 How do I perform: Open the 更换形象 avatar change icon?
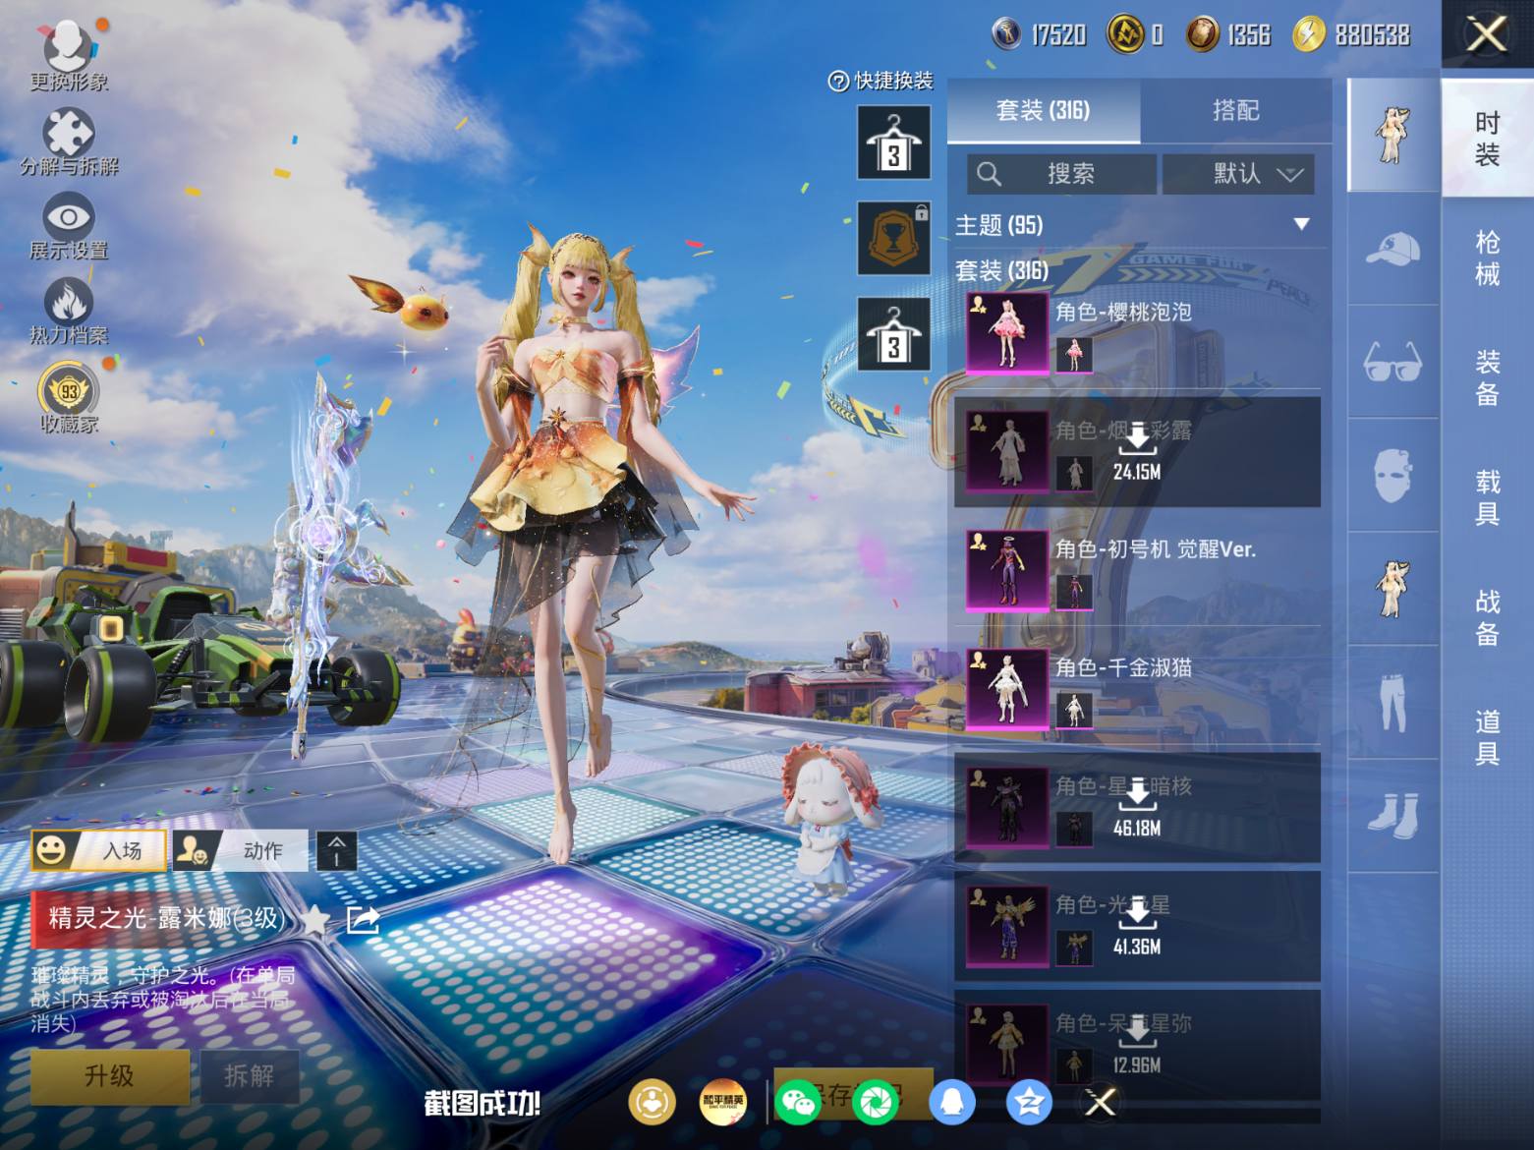point(68,56)
